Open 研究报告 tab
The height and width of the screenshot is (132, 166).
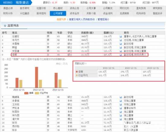click(x=158, y=8)
